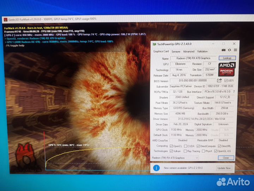Click the Transistors 5700M value

(x=210, y=75)
